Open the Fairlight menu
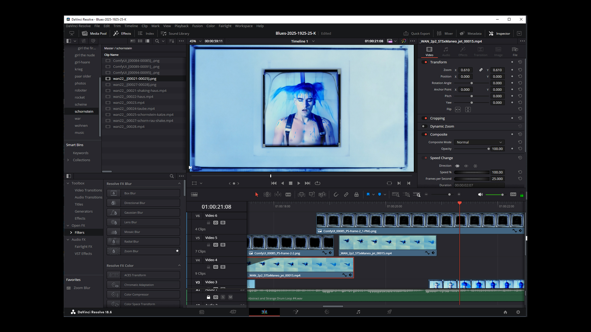The image size is (591, 332). coord(225,26)
